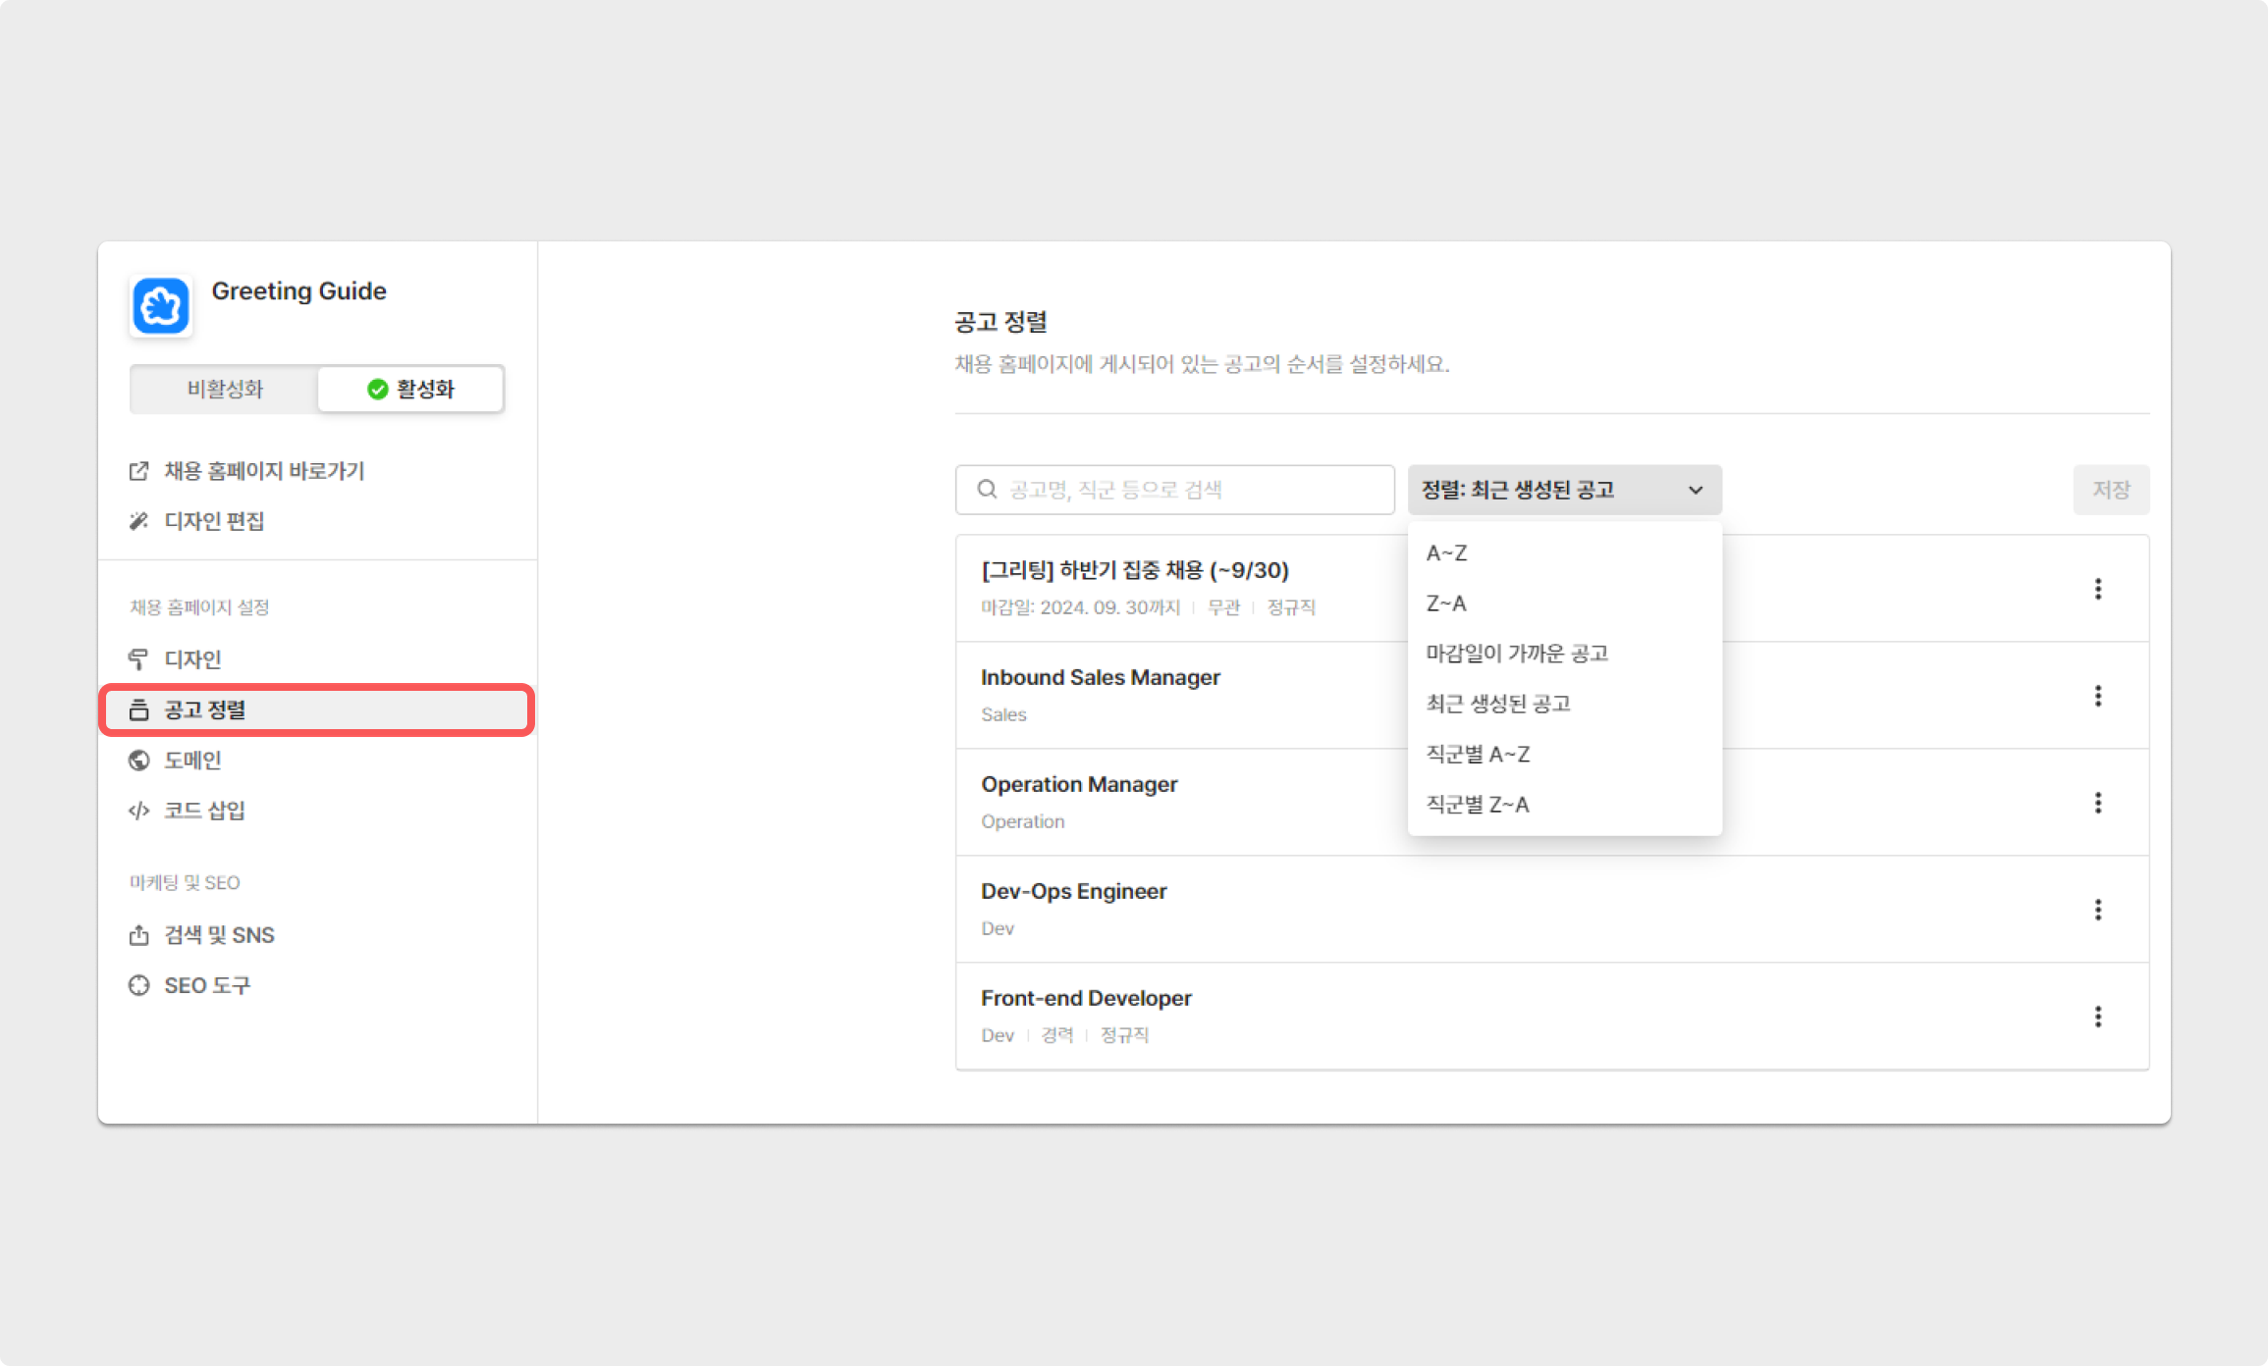Click the magic wand 디자인 편집 icon
The width and height of the screenshot is (2268, 1366).
pyautogui.click(x=139, y=521)
